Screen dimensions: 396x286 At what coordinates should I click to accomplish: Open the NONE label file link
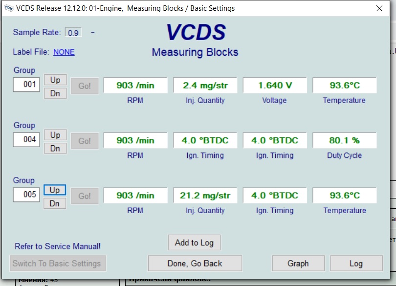[64, 52]
